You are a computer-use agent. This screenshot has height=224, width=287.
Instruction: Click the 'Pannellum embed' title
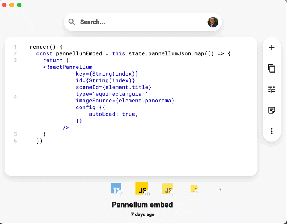click(x=142, y=205)
